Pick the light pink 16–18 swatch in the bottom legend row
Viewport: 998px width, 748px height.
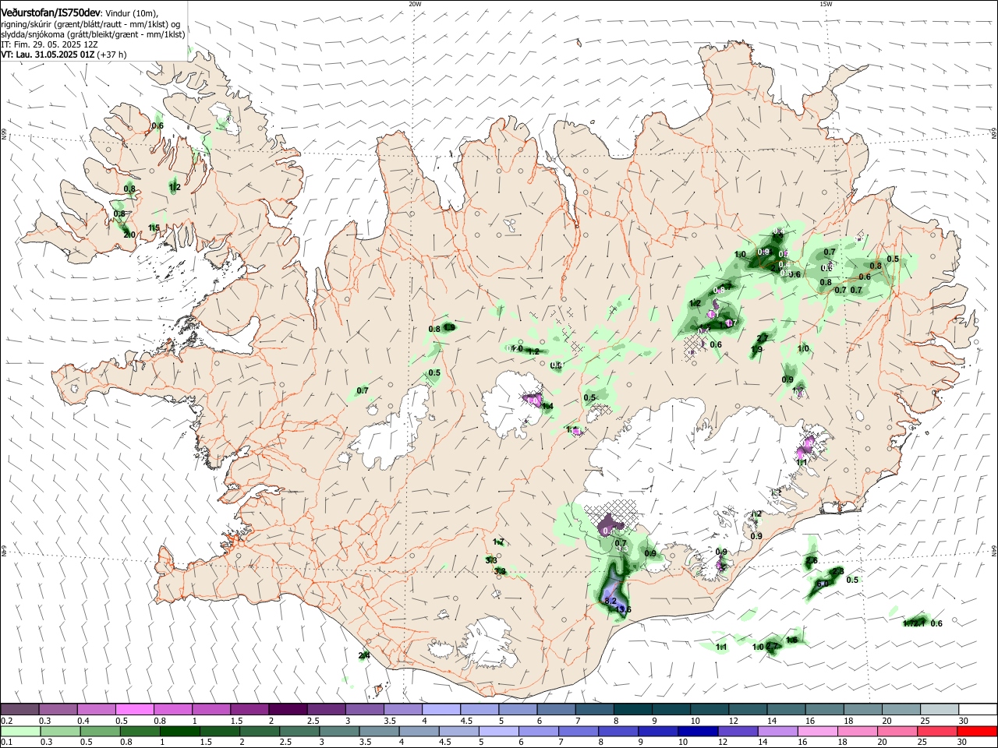coord(818,731)
